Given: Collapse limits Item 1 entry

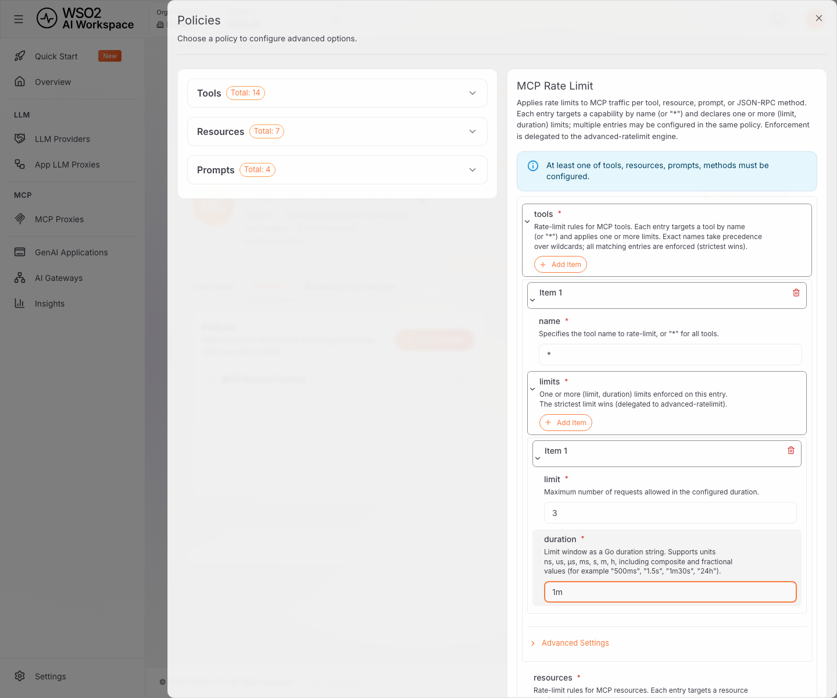Looking at the screenshot, I should click(538, 458).
